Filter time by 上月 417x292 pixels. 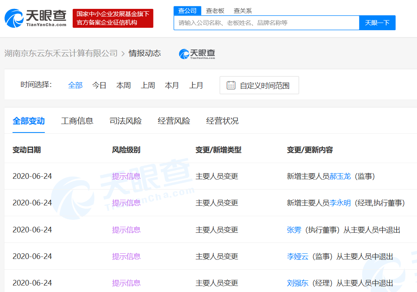coord(196,85)
